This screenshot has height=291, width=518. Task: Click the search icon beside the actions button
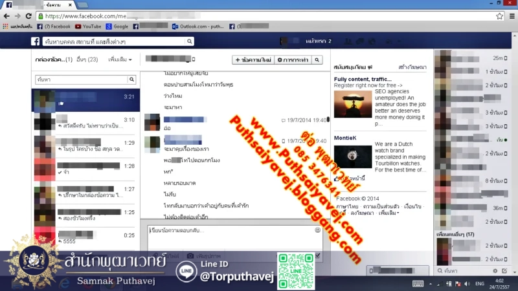(x=317, y=59)
